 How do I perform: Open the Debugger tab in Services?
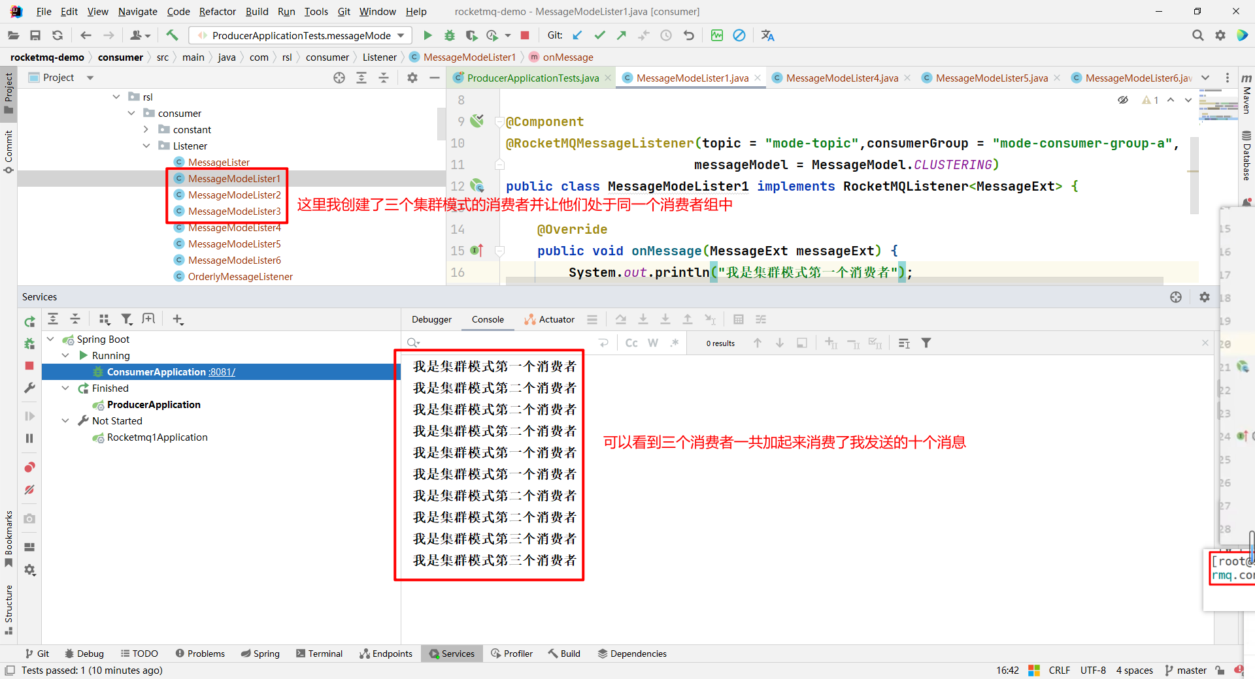click(431, 319)
